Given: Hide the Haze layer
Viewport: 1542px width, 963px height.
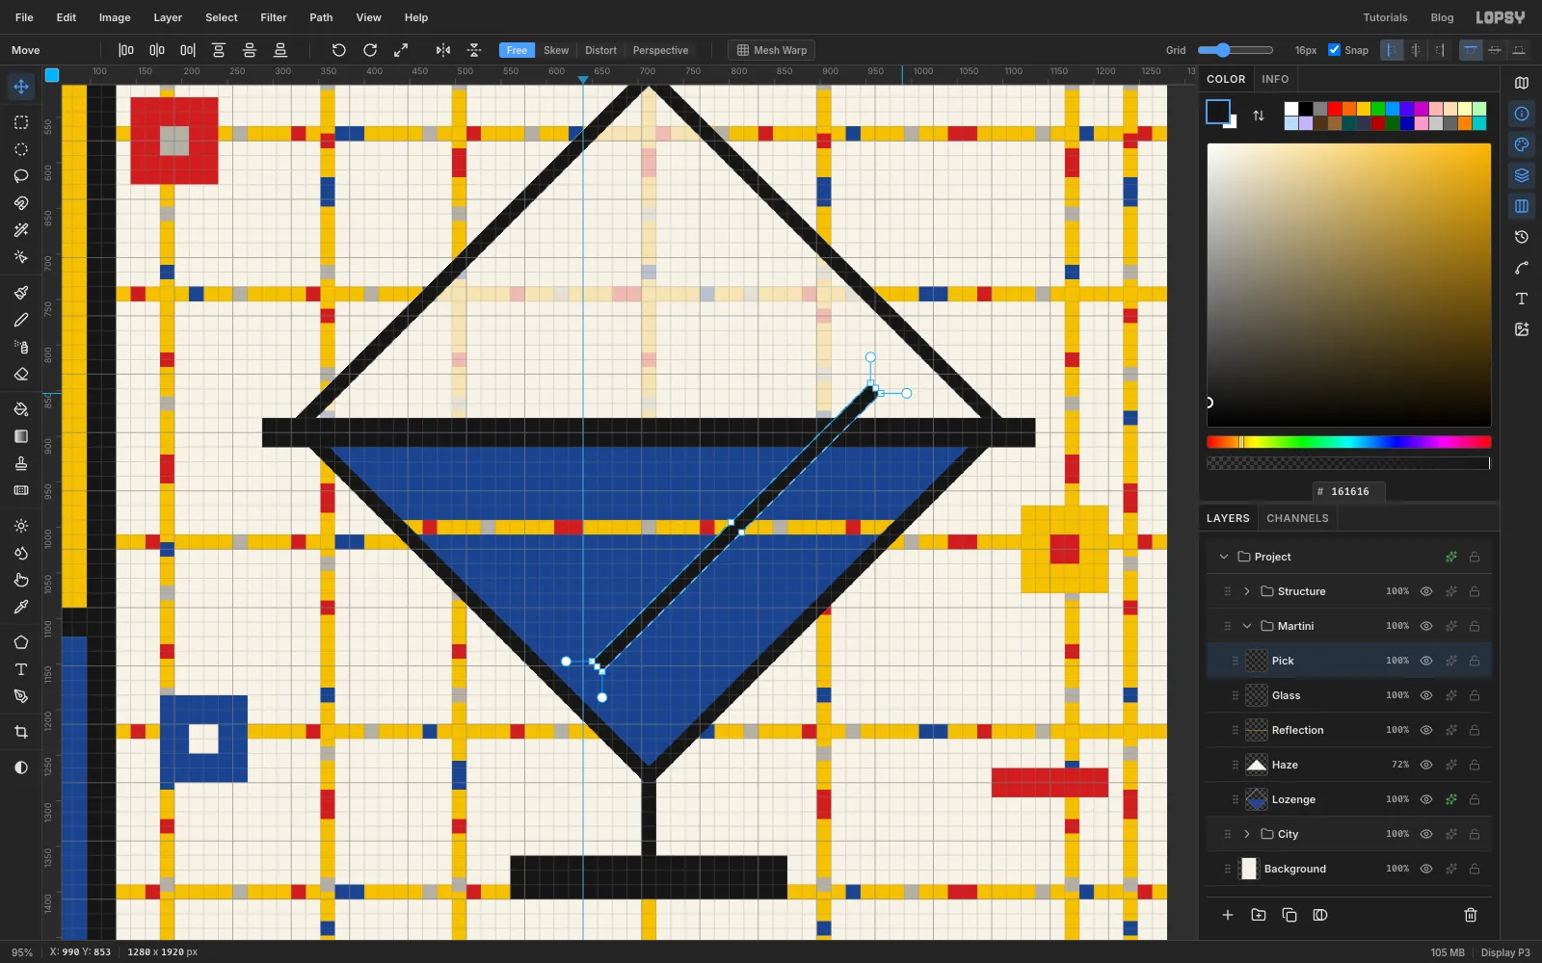Looking at the screenshot, I should coord(1426,765).
